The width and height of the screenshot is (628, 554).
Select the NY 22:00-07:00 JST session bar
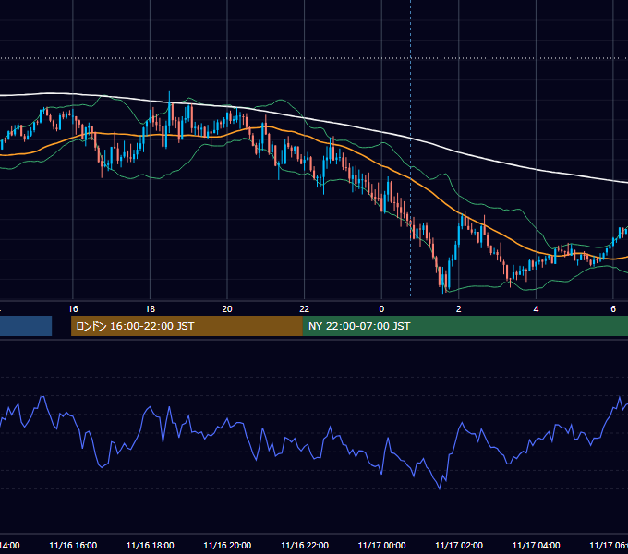click(x=465, y=326)
